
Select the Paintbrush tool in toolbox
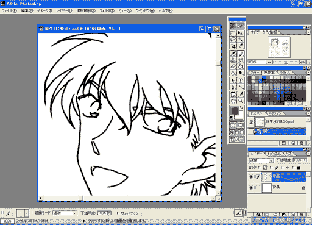(x=241, y=54)
